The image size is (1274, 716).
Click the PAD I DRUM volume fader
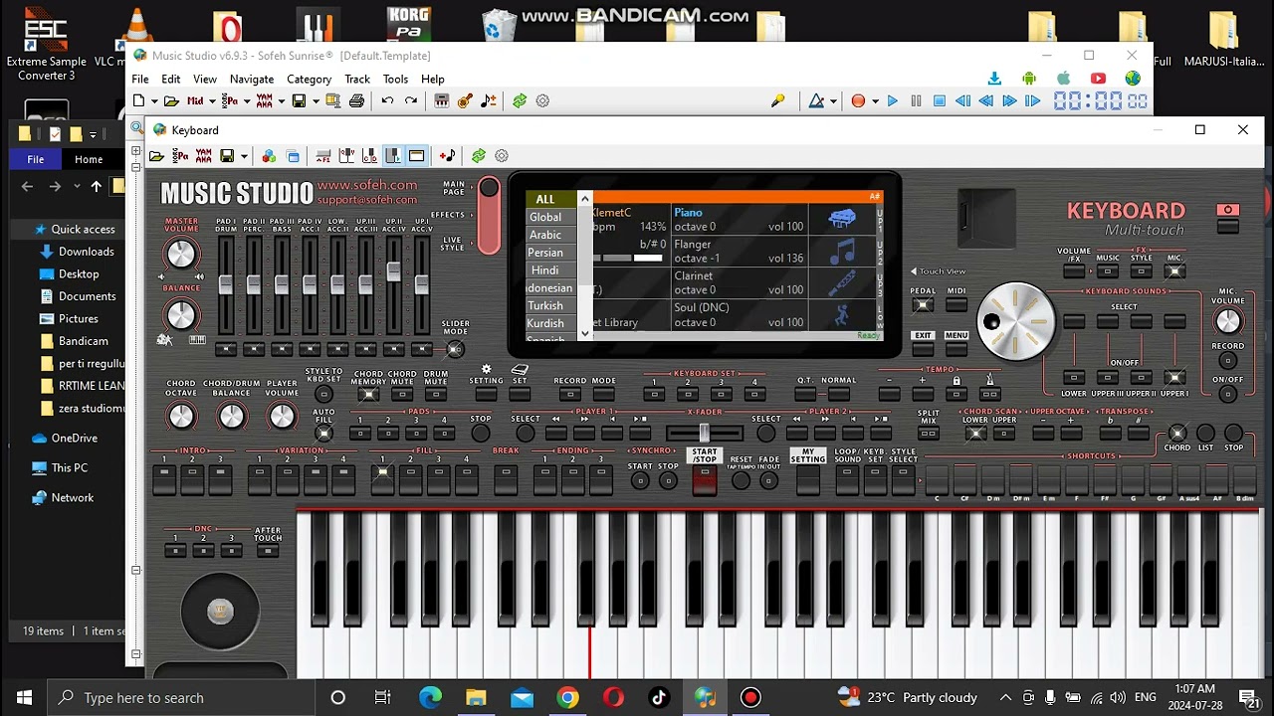226,284
